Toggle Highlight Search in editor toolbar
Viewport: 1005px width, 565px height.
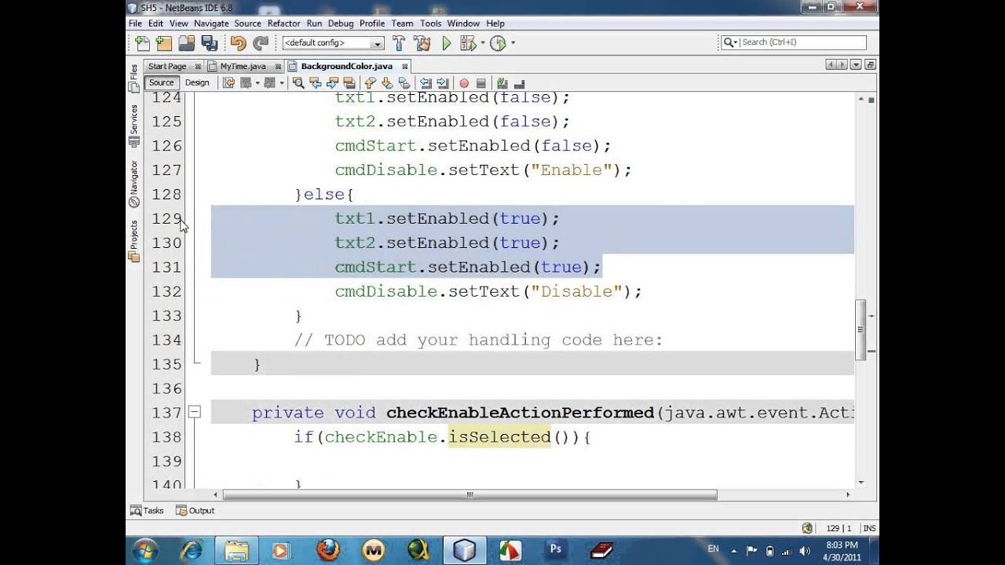[349, 82]
